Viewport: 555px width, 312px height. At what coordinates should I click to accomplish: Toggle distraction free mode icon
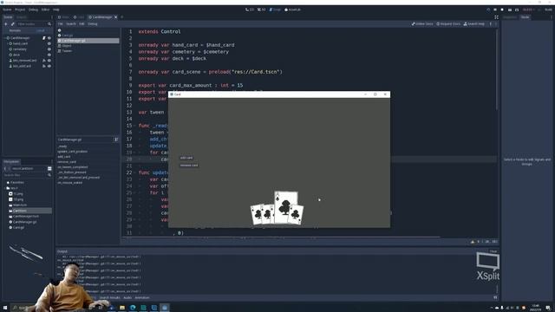click(496, 17)
